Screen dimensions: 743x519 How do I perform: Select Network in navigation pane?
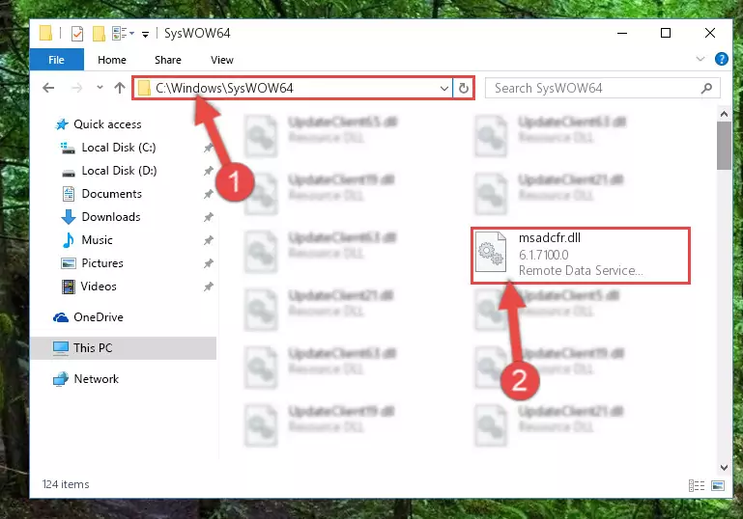pos(86,379)
